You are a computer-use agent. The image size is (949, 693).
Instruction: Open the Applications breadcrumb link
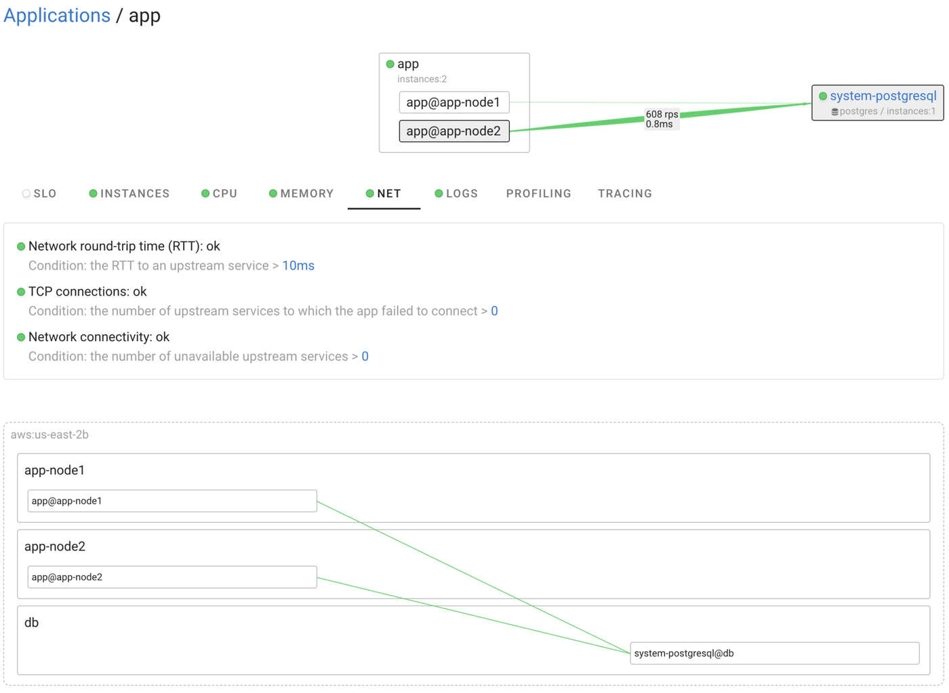pyautogui.click(x=56, y=15)
